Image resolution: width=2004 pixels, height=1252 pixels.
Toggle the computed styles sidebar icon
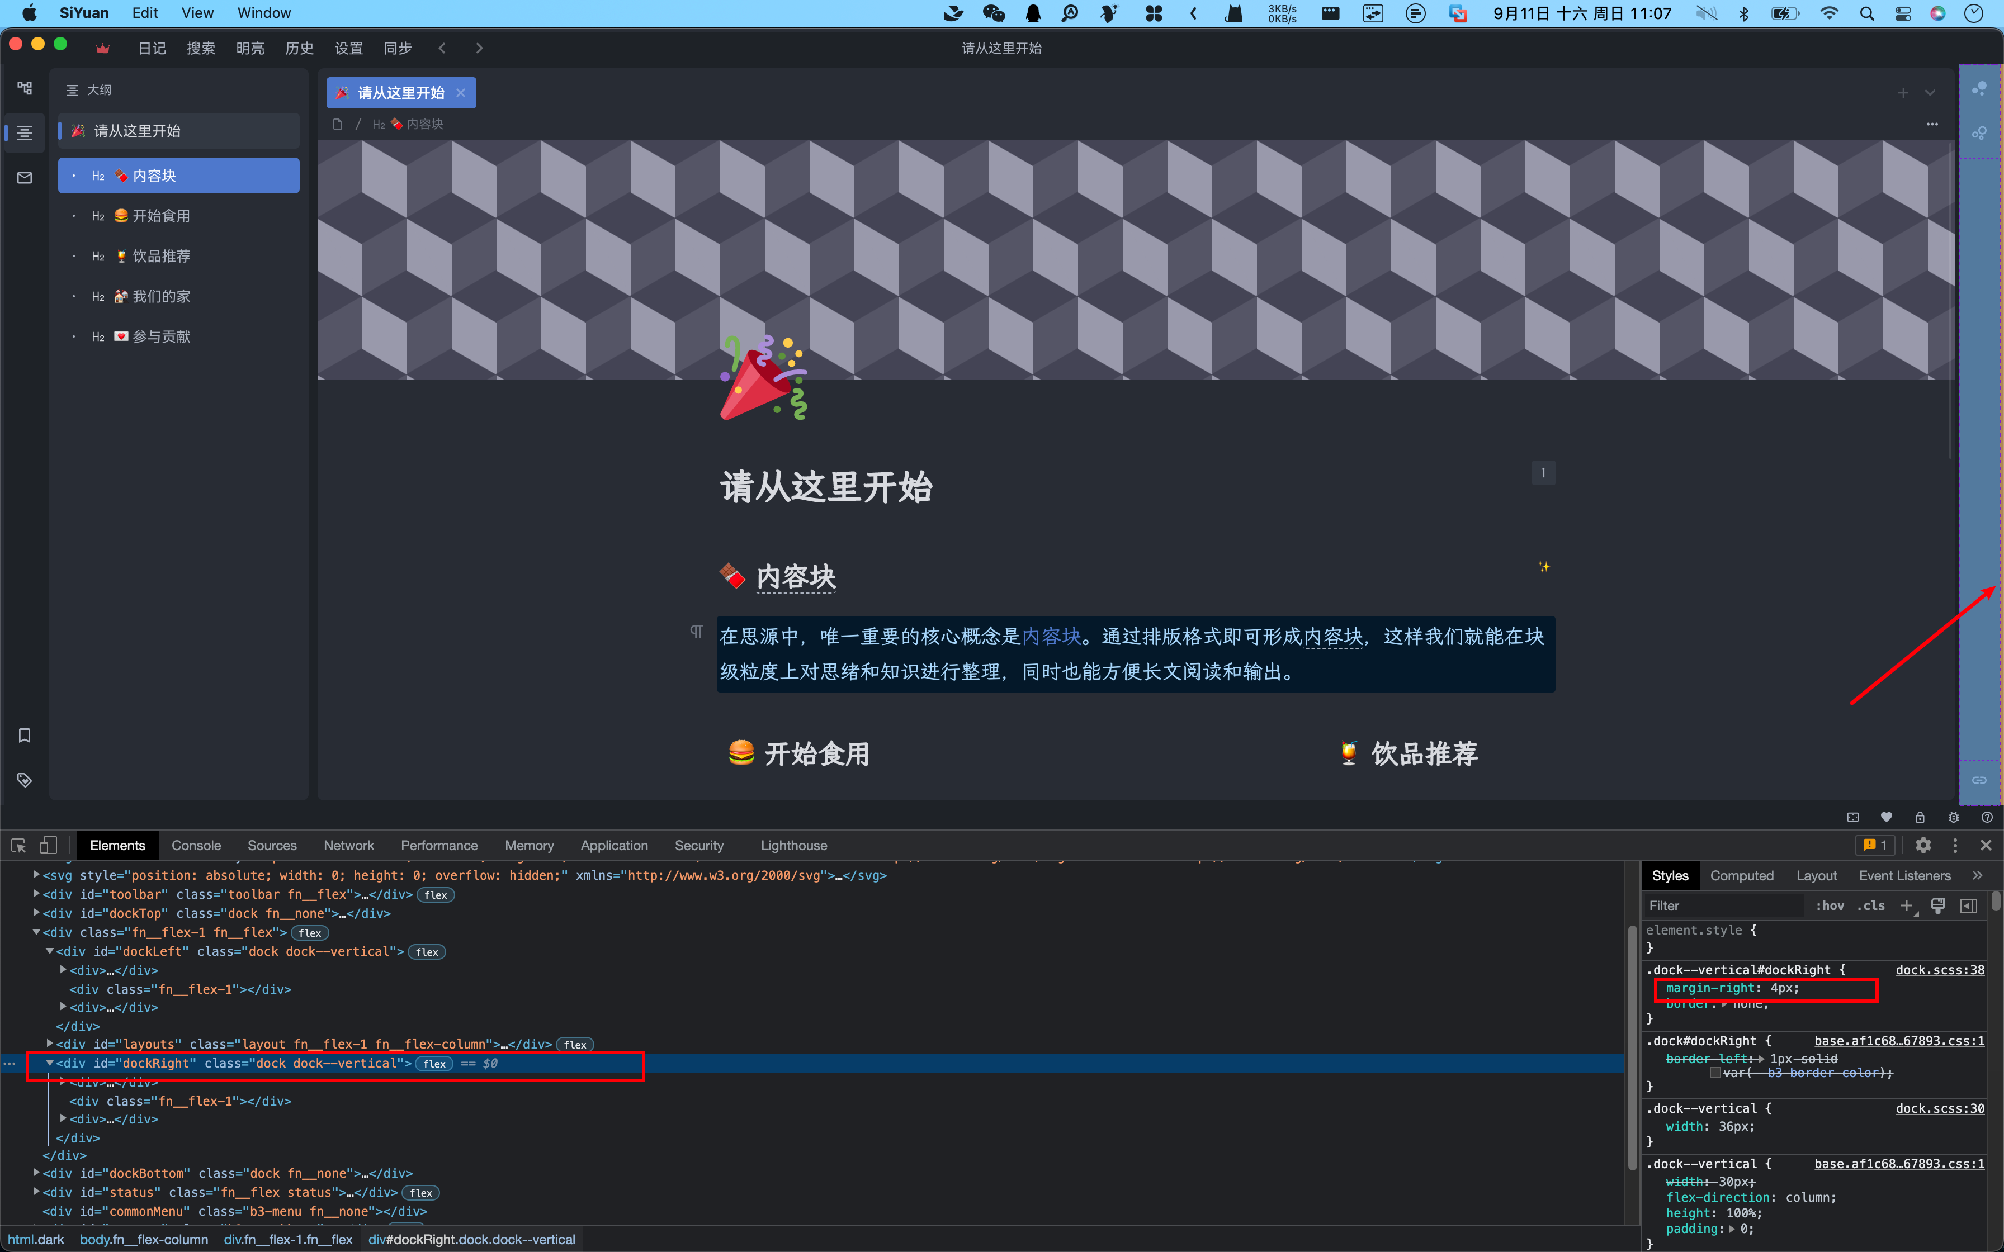pos(1968,906)
